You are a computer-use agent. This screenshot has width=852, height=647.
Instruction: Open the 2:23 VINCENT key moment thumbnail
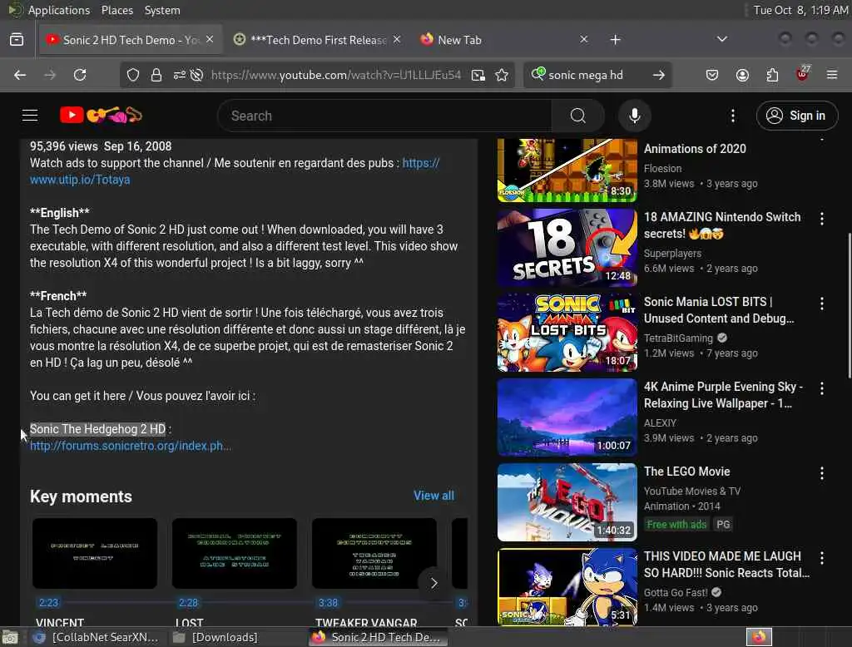[x=95, y=553]
